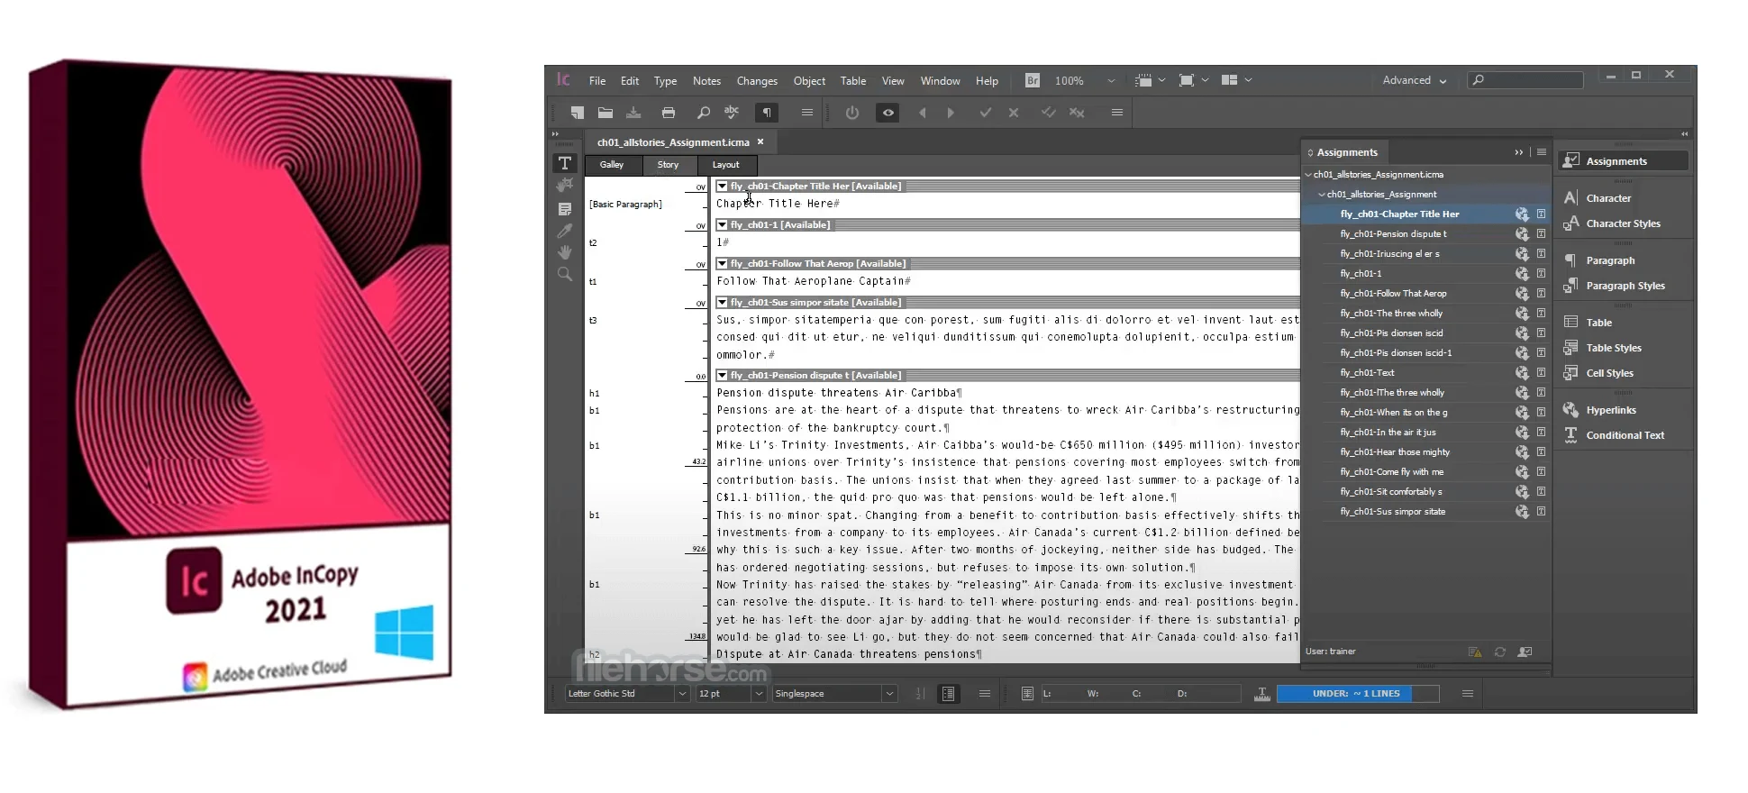The image size is (1748, 793).
Task: Reject All Changes double-X icon
Action: tap(1077, 113)
